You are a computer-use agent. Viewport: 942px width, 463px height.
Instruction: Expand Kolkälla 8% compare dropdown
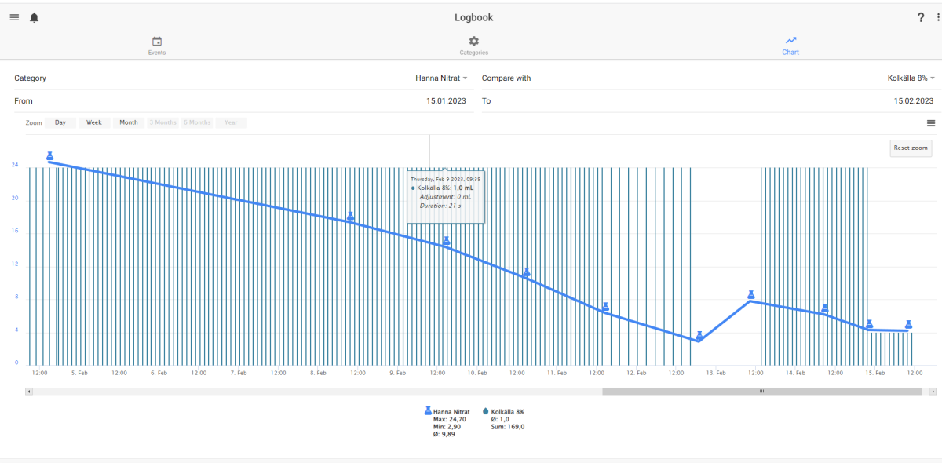(911, 78)
